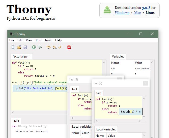Click the Open file folder icon
Viewport: 169px width, 138px height.
(19, 47)
